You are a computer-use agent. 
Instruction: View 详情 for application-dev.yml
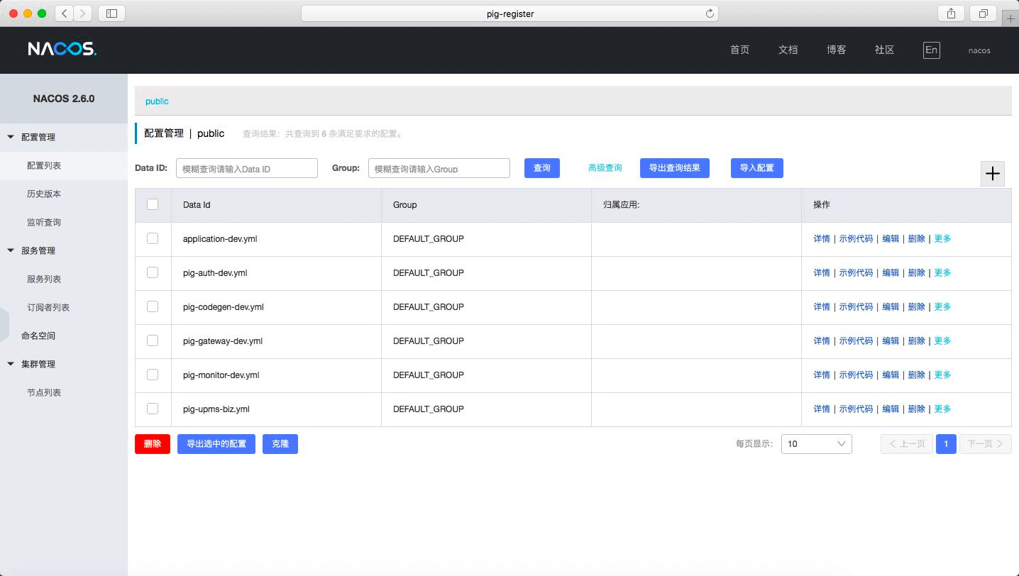(822, 238)
